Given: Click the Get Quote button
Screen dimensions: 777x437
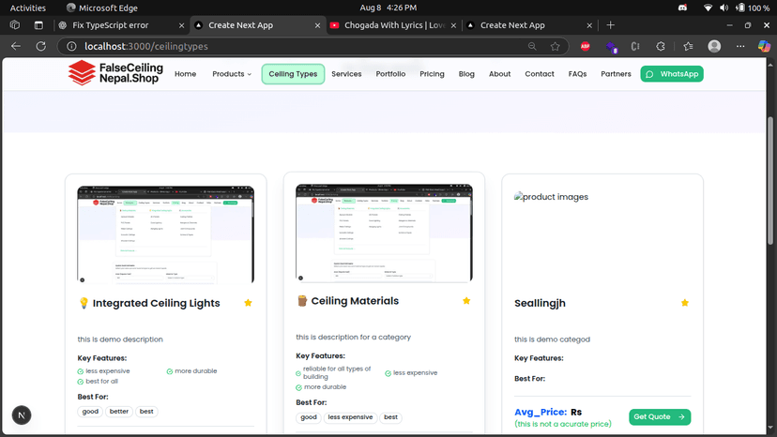Looking at the screenshot, I should [660, 416].
